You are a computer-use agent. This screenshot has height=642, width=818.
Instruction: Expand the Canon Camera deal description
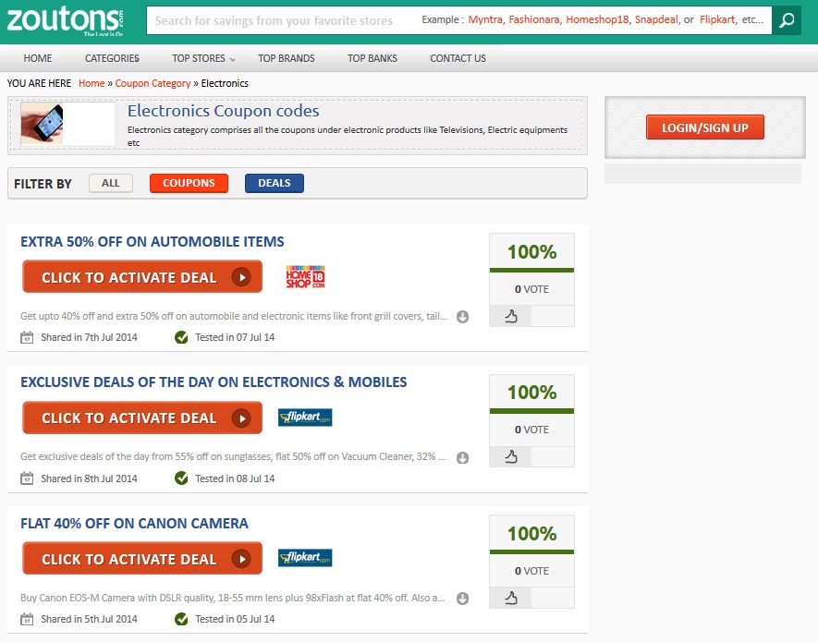[463, 599]
